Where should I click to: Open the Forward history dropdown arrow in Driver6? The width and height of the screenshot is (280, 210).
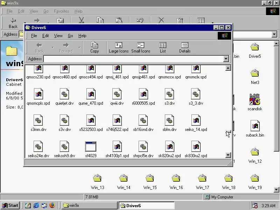(79, 48)
